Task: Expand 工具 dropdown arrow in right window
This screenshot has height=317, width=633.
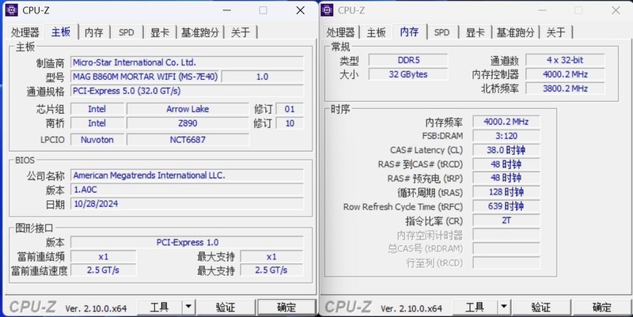Action: pyautogui.click(x=504, y=308)
